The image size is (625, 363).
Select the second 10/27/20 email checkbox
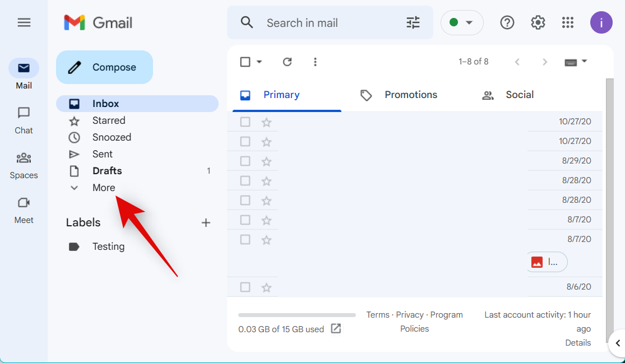(x=245, y=142)
